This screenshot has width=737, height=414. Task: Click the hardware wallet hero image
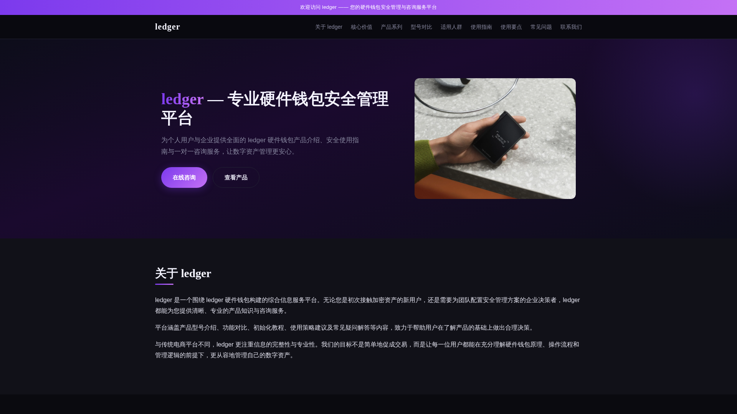coord(495,138)
